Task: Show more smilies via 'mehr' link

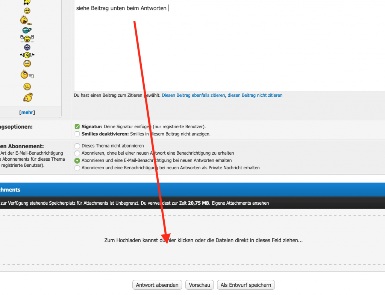Action: [x=27, y=112]
